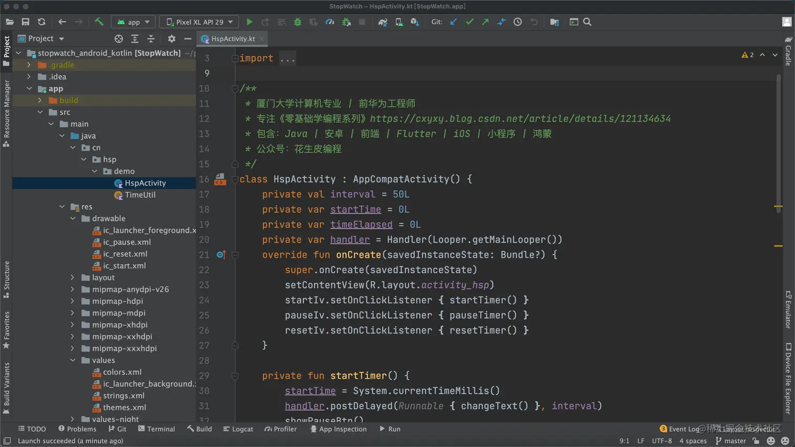Image resolution: width=795 pixels, height=447 pixels.
Task: Open the app run configuration dropdown
Action: pos(134,22)
